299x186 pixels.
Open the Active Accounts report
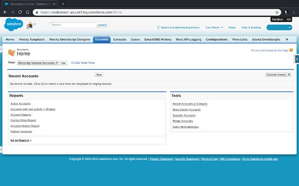tap(21, 104)
